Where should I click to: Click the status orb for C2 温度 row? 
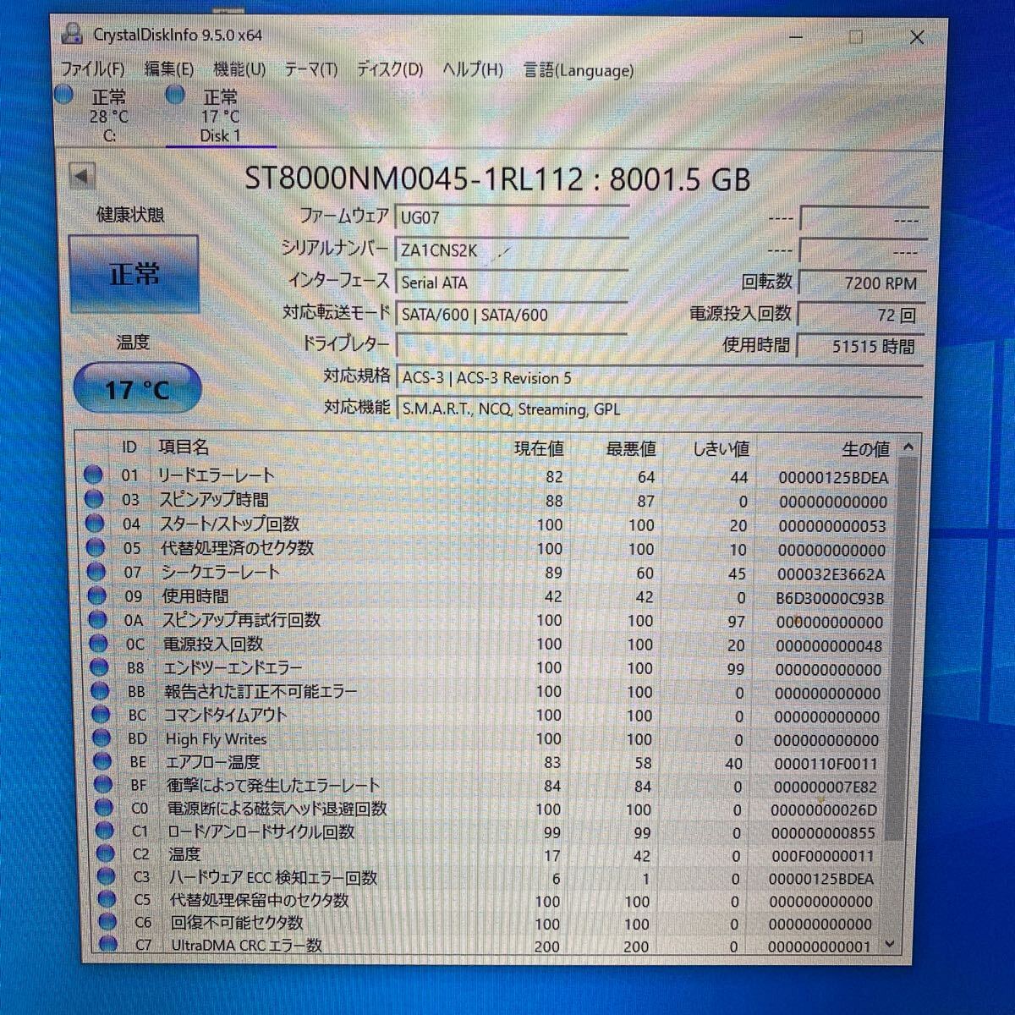tap(106, 853)
